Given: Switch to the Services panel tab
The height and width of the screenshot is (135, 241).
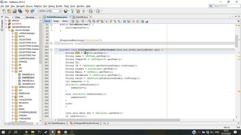Looking at the screenshot, I should pos(30,17).
